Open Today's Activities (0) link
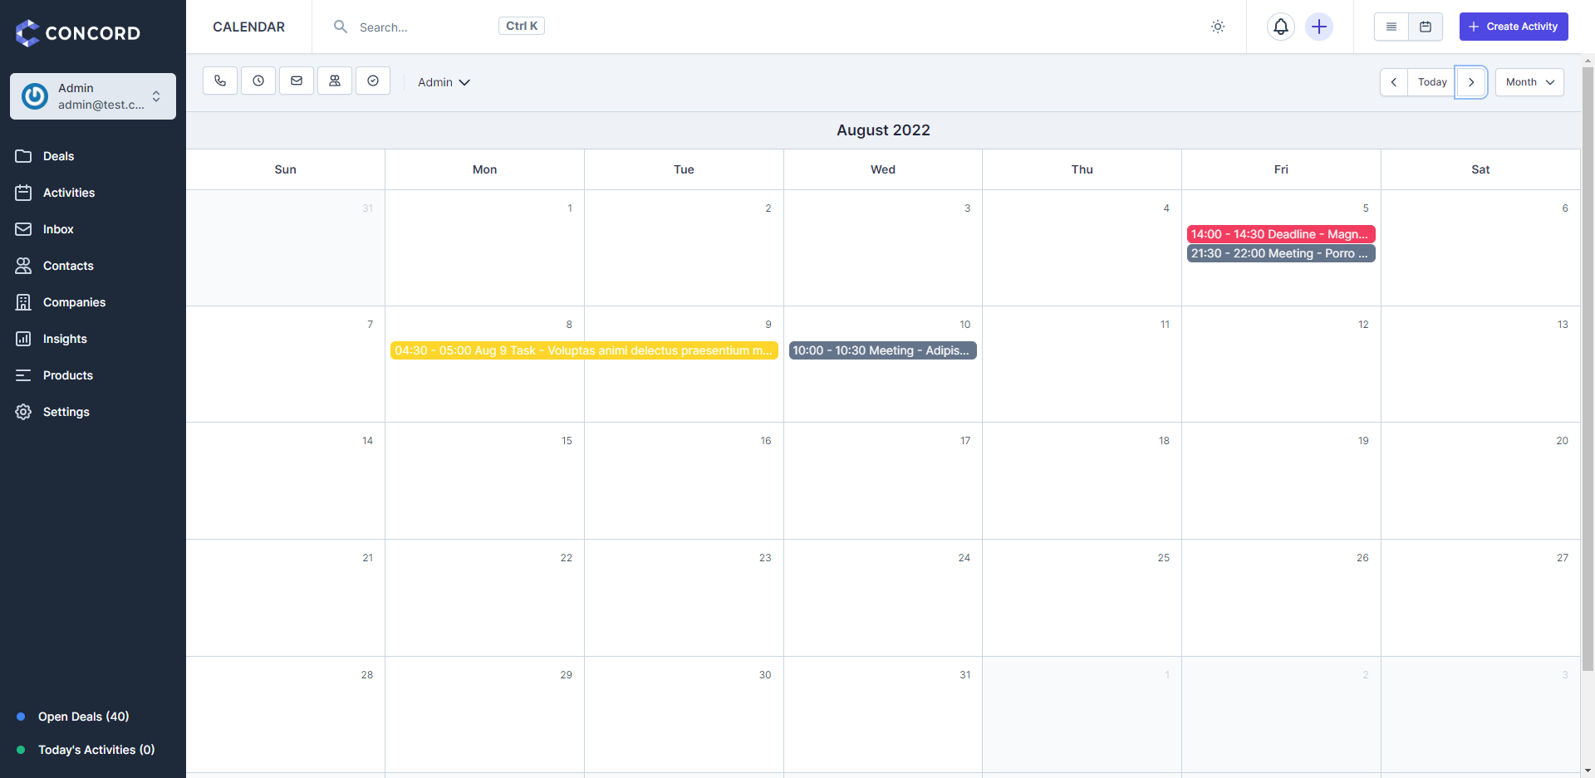 pyautogui.click(x=96, y=750)
